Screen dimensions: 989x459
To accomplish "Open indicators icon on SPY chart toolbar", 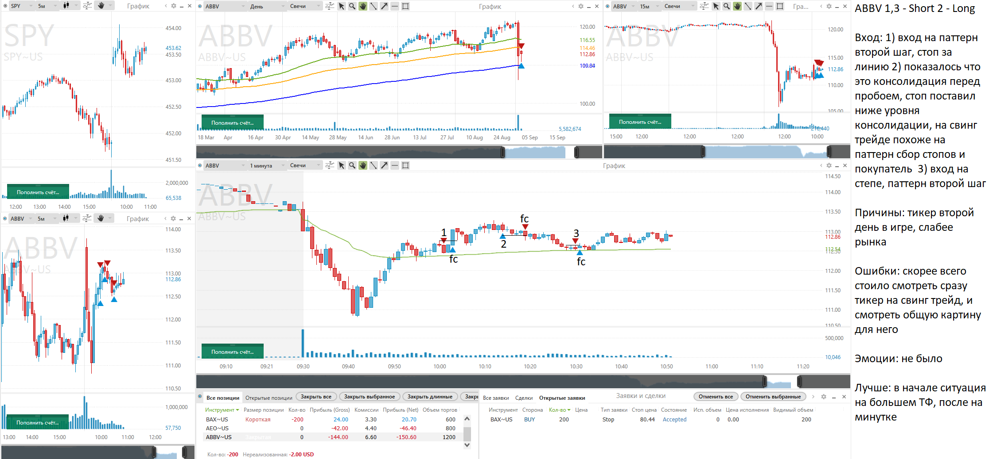I will pyautogui.click(x=87, y=6).
